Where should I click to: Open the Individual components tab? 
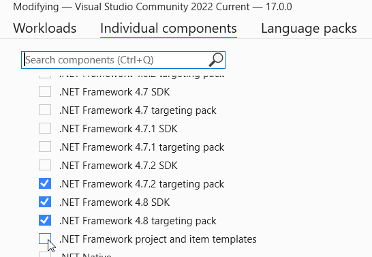(168, 28)
